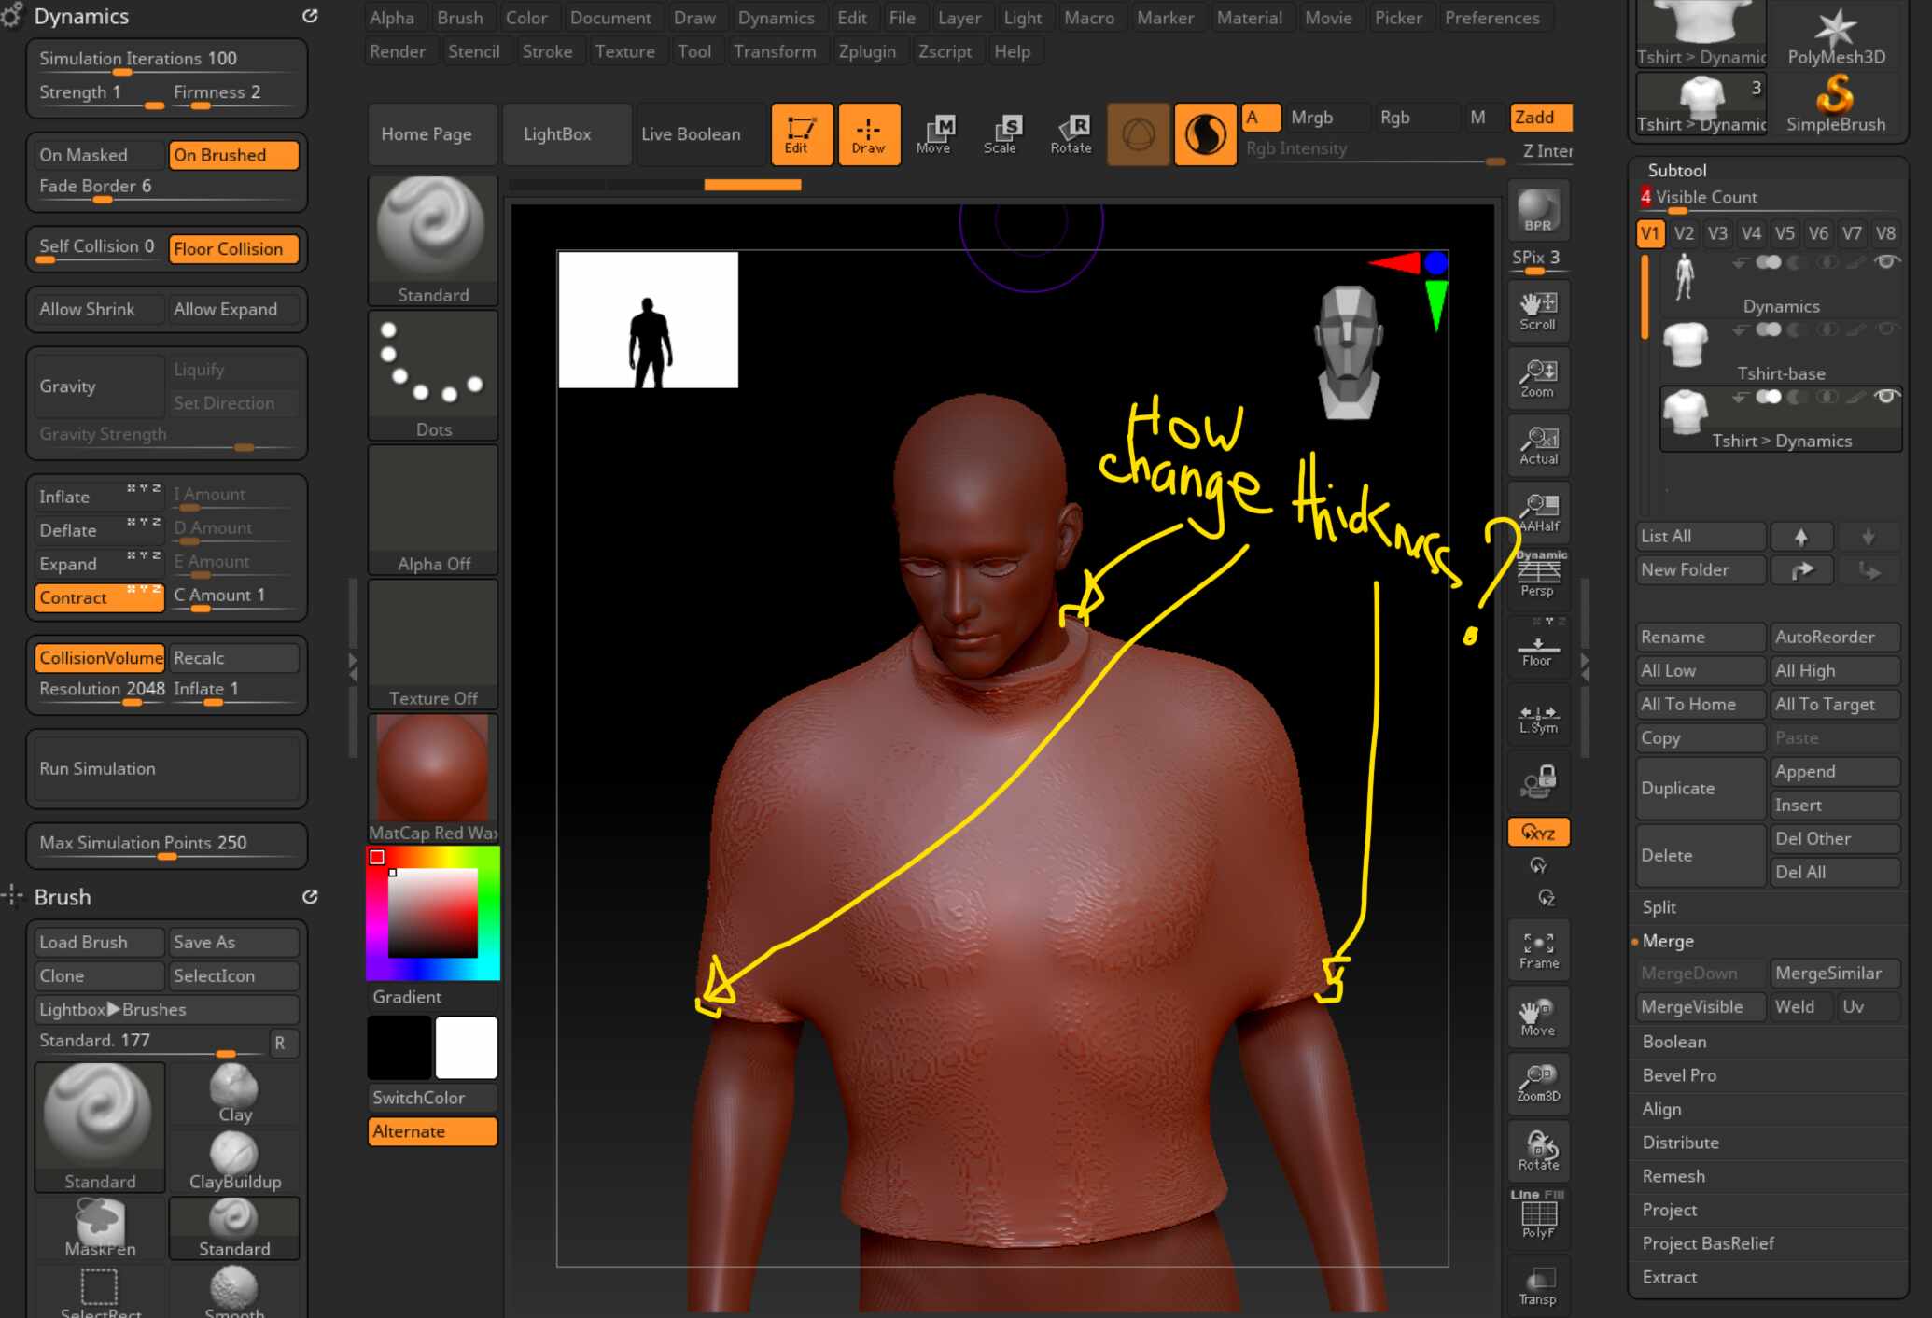Select the Tshirt-base subtool thumbnail
This screenshot has width=1932, height=1318.
pyautogui.click(x=1686, y=345)
